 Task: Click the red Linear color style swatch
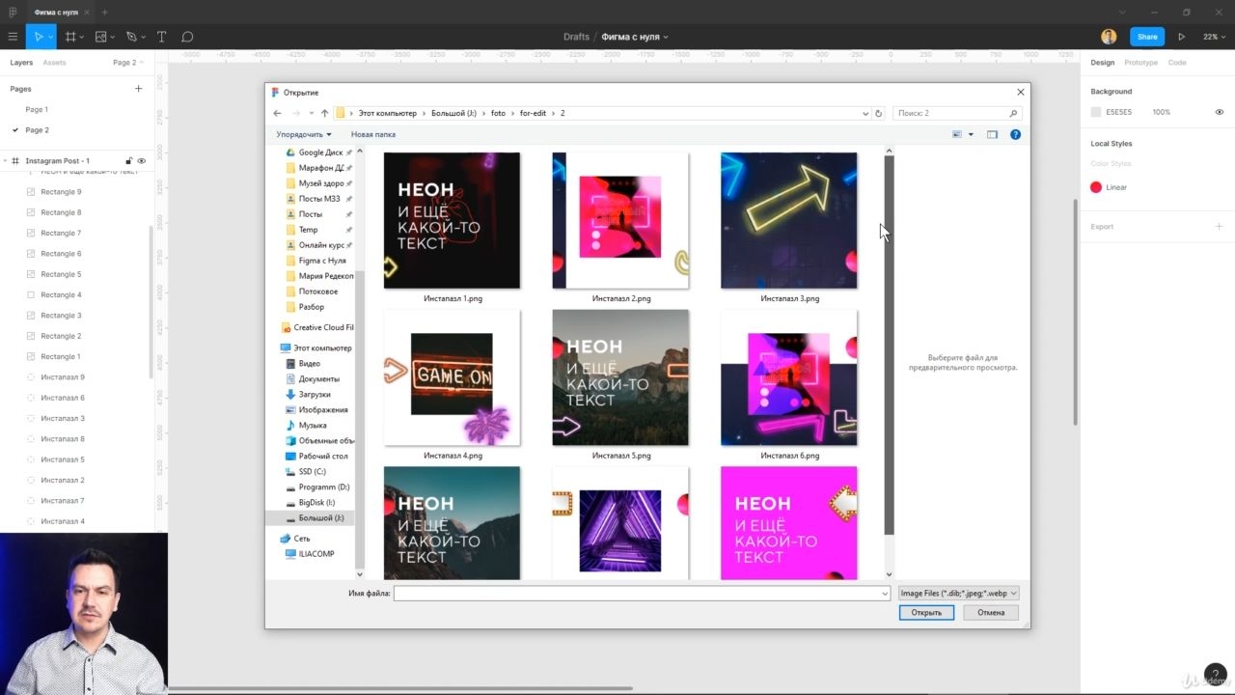[1096, 187]
